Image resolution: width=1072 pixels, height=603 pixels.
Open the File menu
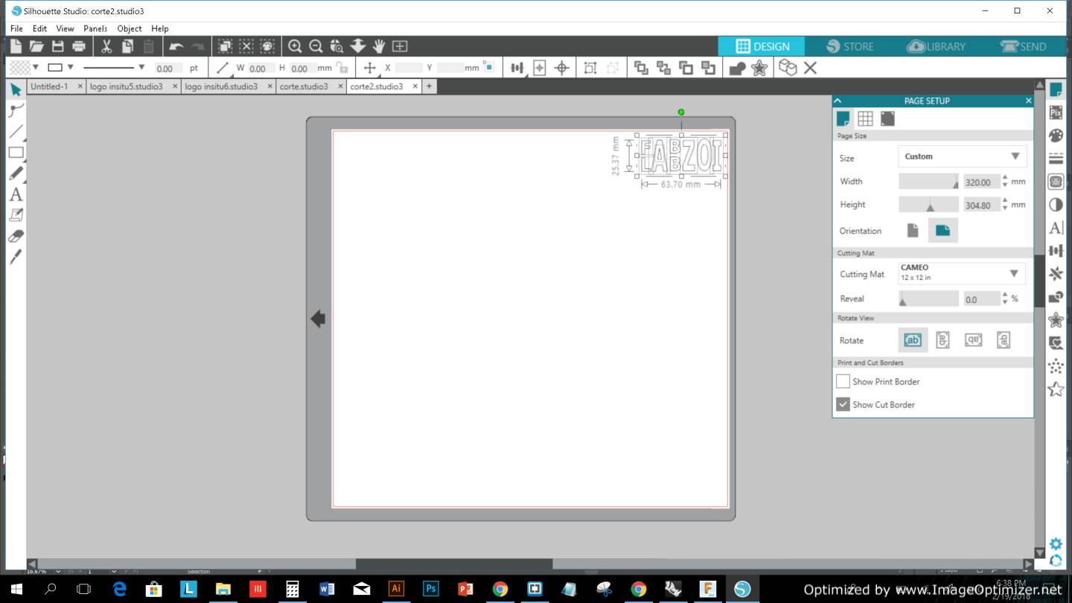[16, 28]
